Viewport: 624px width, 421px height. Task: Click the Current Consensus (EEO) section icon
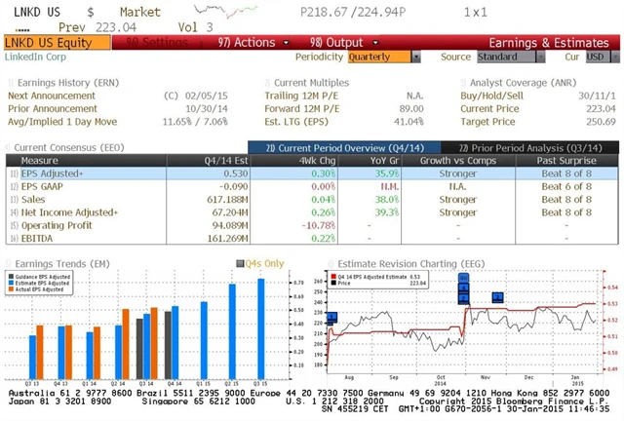pyautogui.click(x=7, y=145)
